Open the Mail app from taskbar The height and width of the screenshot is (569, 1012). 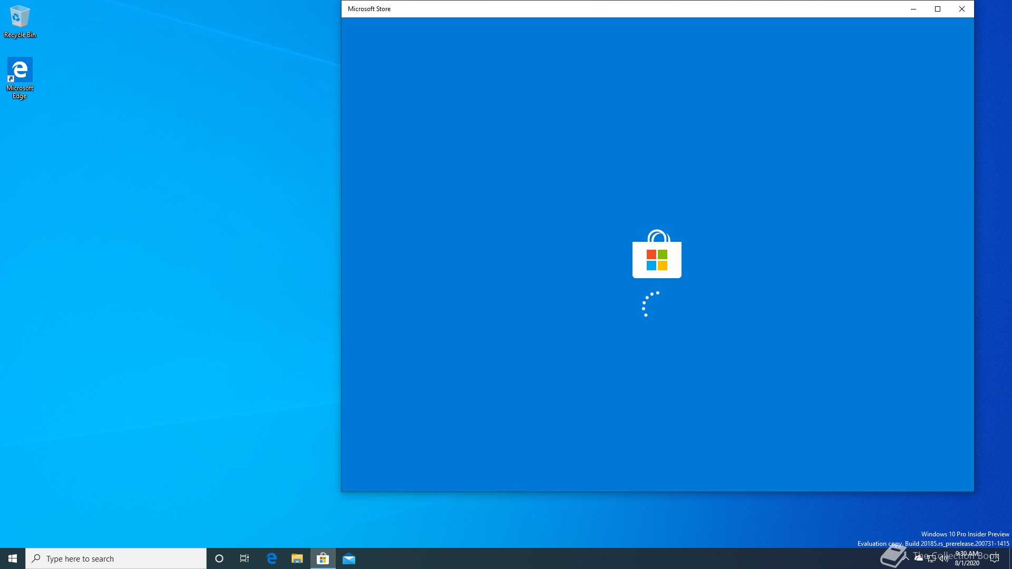tap(349, 558)
